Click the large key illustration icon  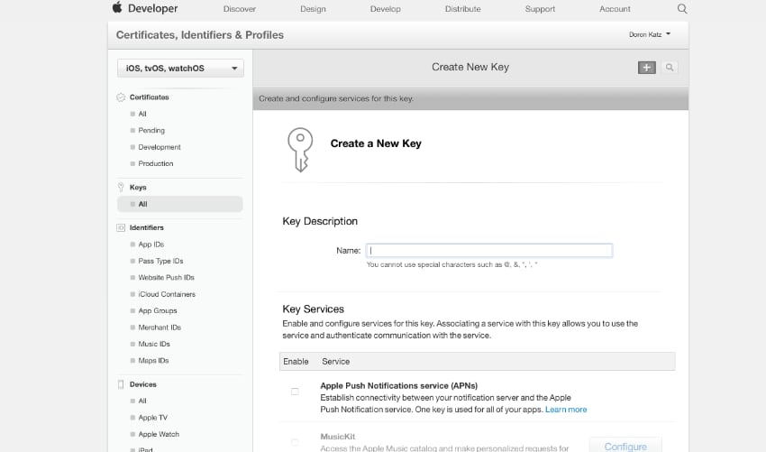(300, 150)
